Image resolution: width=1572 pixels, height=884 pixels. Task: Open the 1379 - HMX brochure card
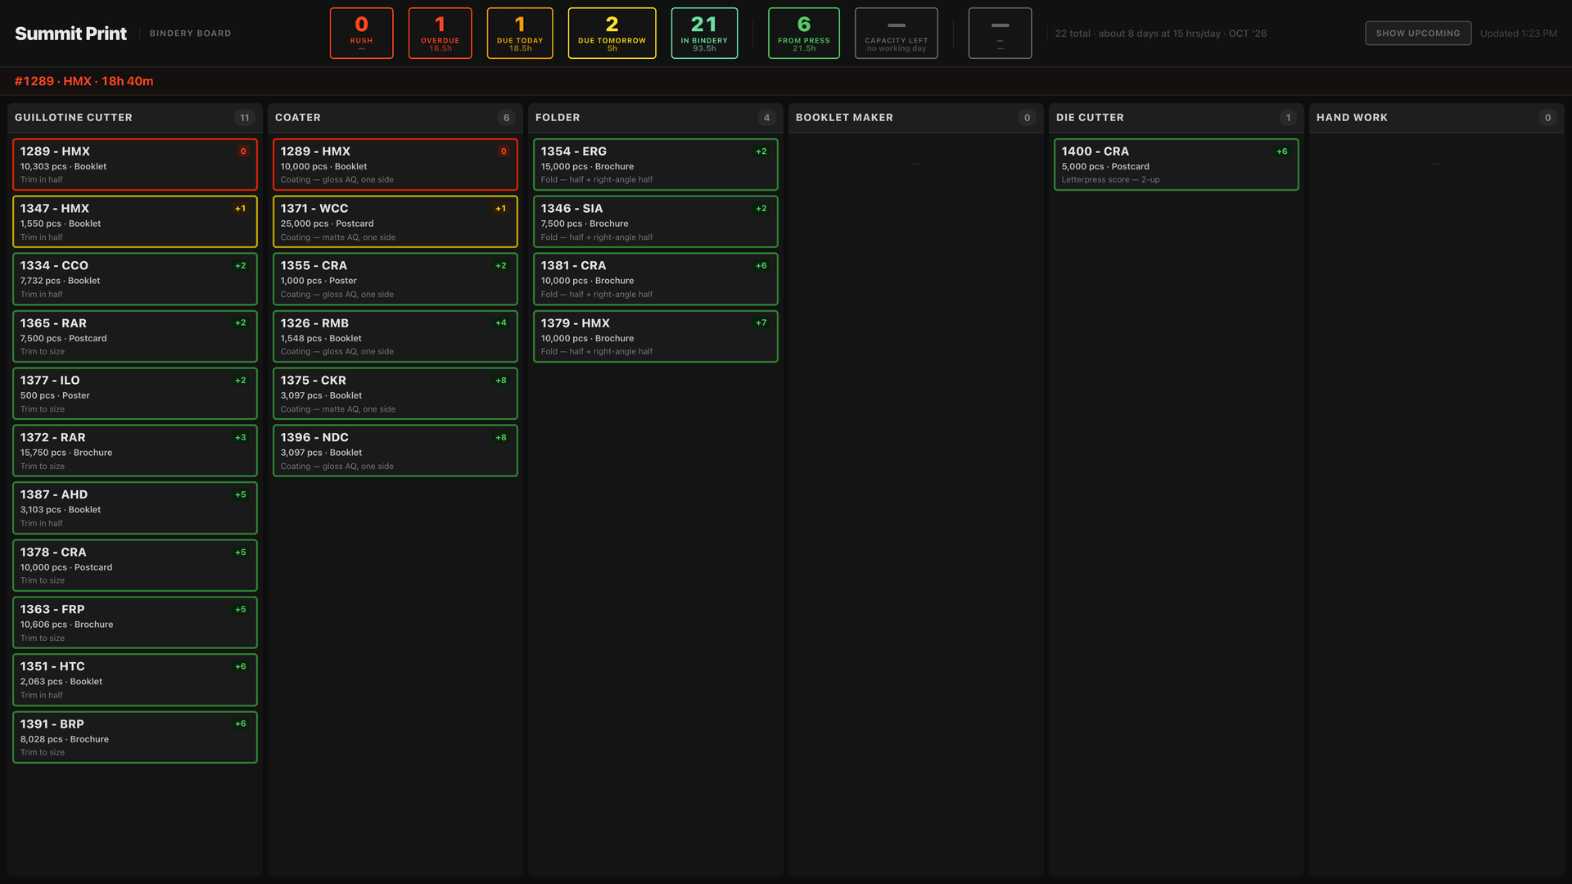click(656, 336)
